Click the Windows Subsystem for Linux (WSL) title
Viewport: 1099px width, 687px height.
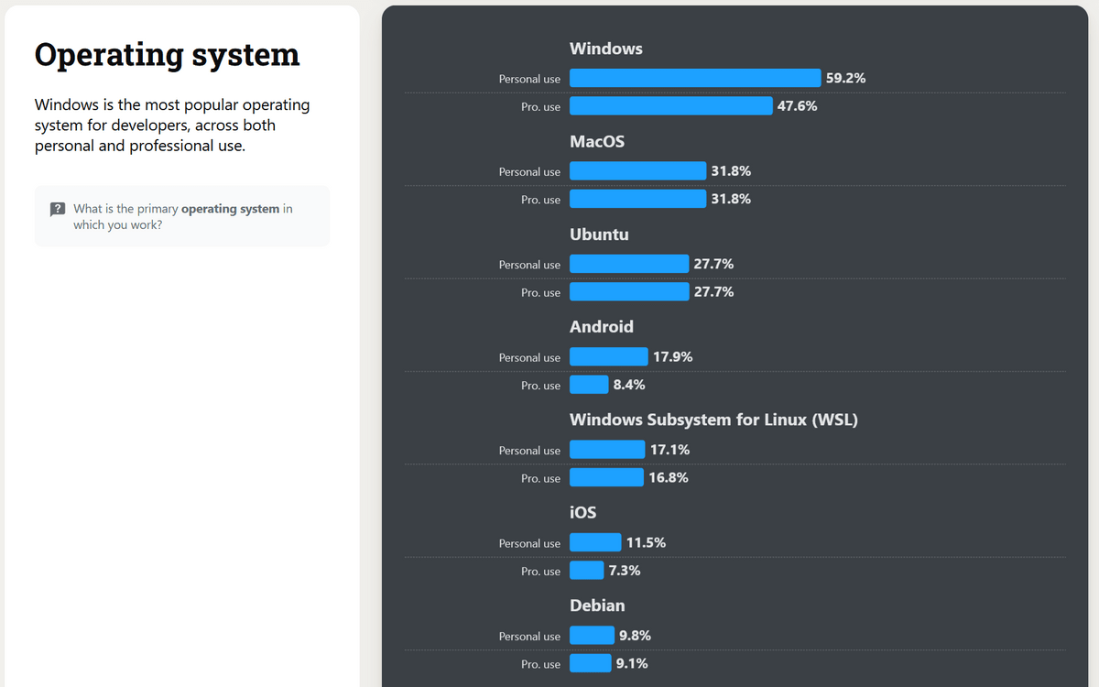(x=713, y=420)
